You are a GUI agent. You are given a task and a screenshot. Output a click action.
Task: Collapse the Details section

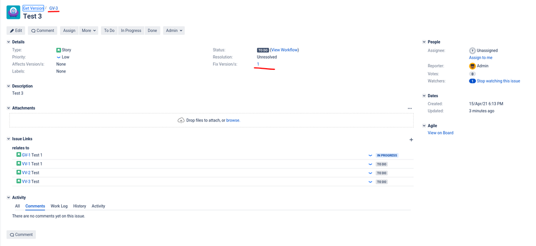coord(9,42)
